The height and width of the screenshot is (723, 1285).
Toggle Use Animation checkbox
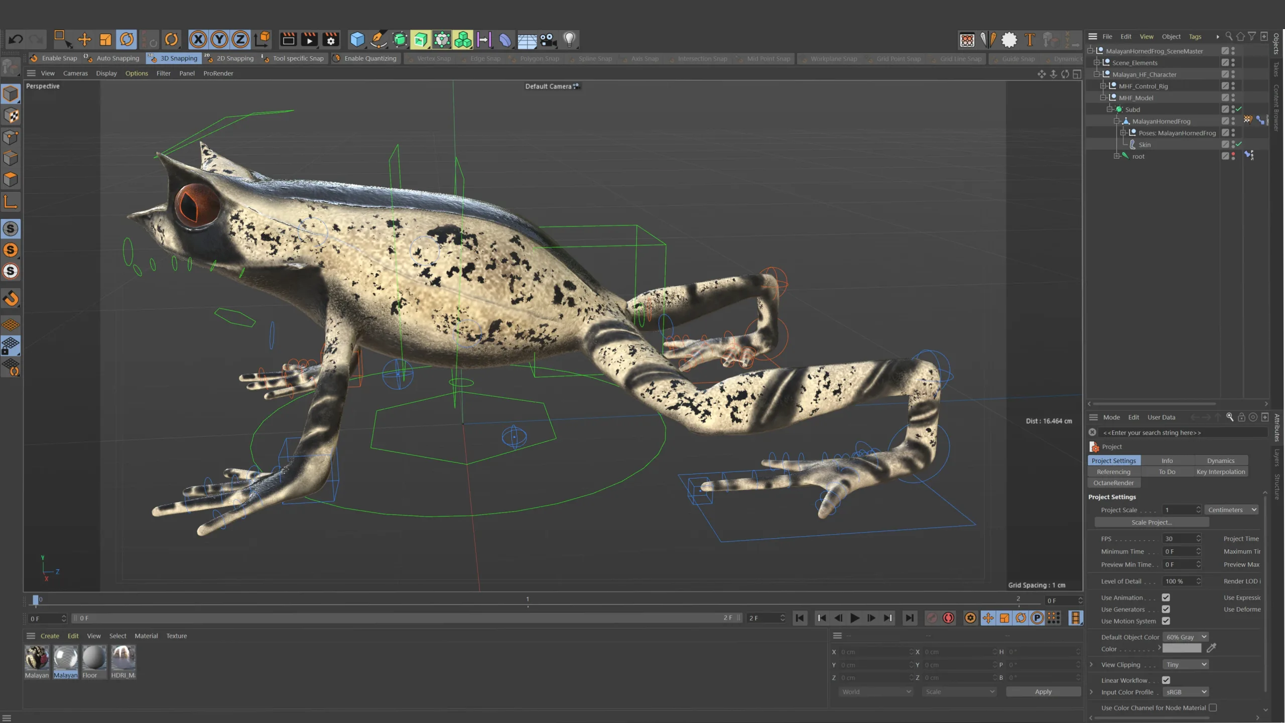pyautogui.click(x=1166, y=597)
